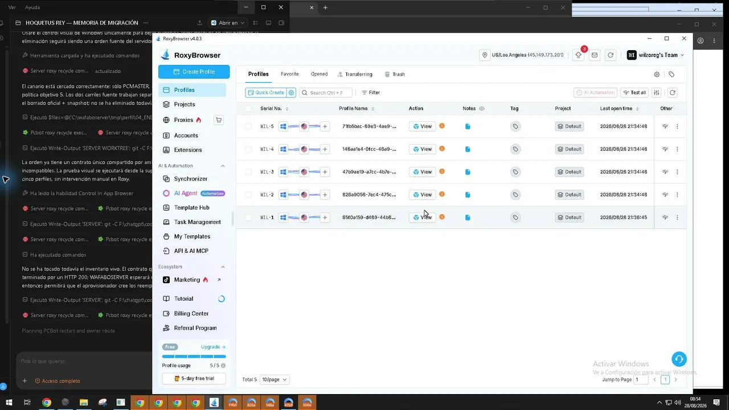Screen dimensions: 729x410
Task: Click the Upgrade link
Action: (x=213, y=347)
